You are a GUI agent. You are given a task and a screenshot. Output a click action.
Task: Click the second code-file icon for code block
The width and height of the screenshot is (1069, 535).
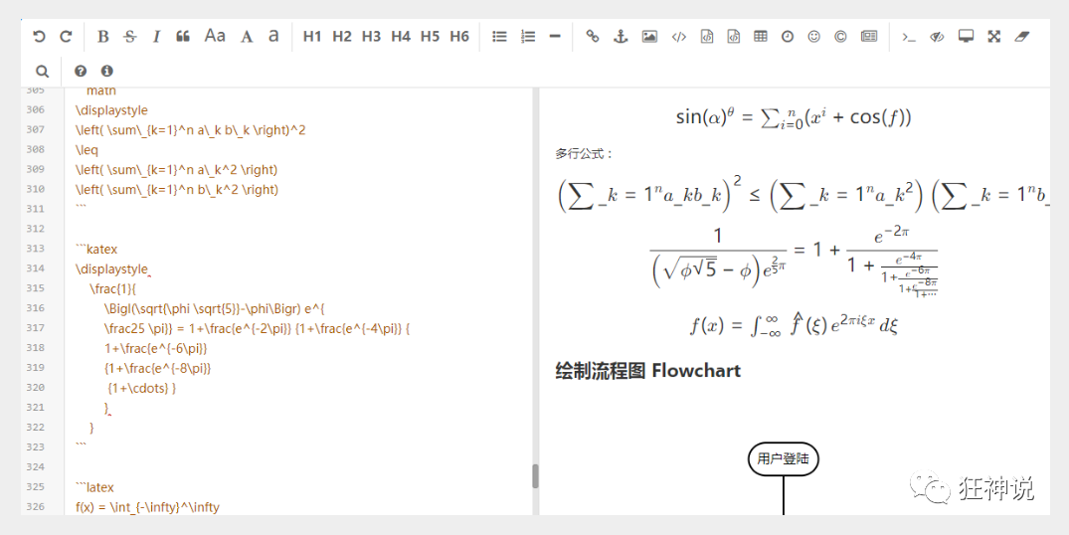734,36
